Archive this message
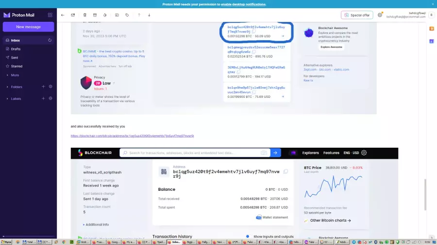This screenshot has width=437, height=245. pyautogui.click(x=95, y=15)
